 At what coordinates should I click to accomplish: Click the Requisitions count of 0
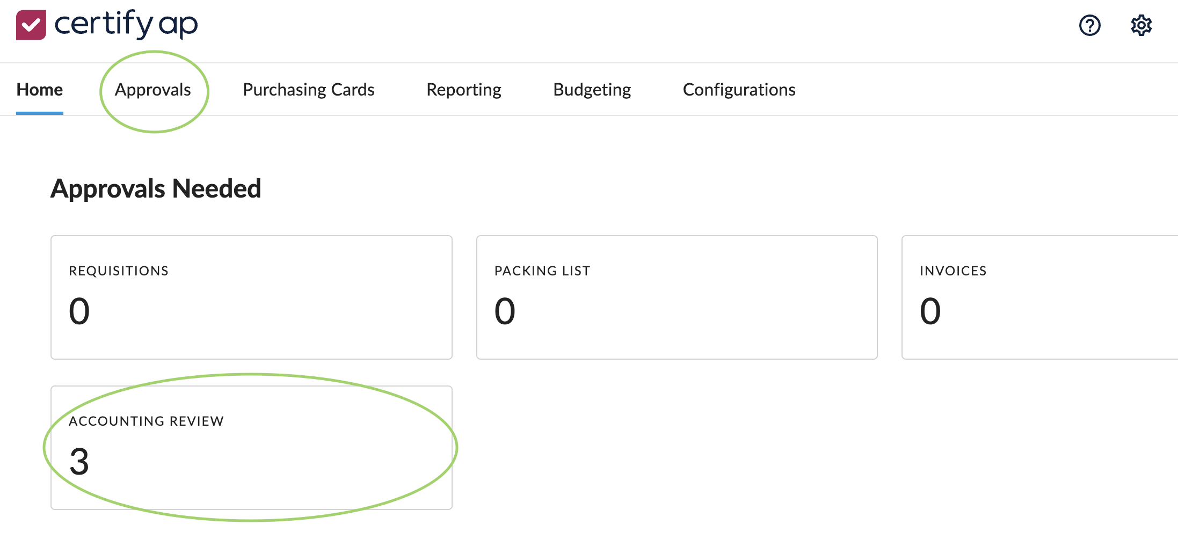point(79,311)
